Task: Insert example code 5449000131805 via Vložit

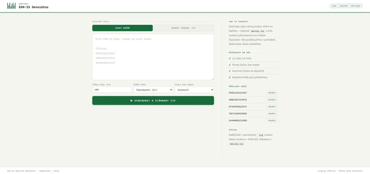Action: (272, 120)
